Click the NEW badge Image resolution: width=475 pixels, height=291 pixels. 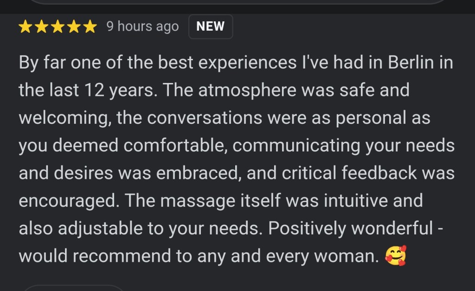pos(210,27)
